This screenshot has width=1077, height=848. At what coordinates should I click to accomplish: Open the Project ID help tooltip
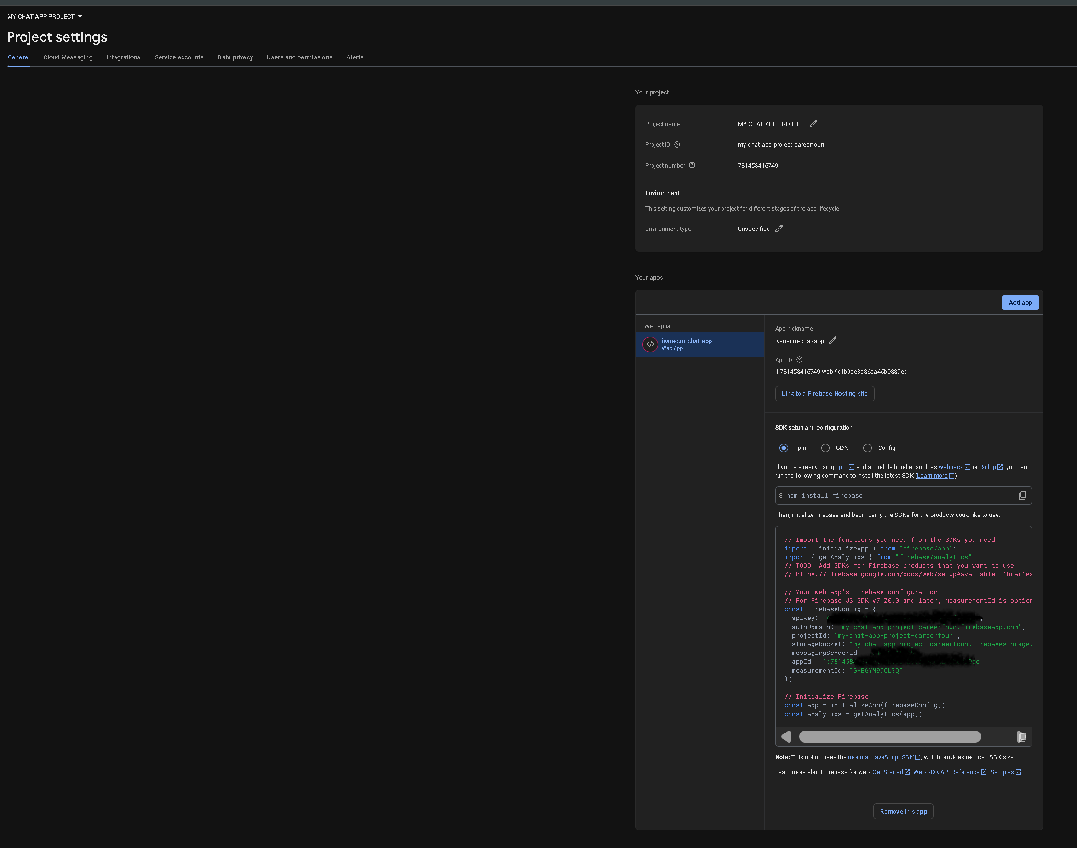coord(677,145)
